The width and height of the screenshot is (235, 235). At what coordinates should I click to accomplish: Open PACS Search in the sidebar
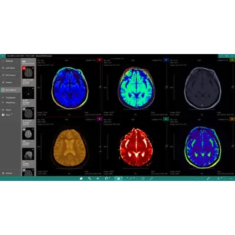pyautogui.click(x=11, y=75)
